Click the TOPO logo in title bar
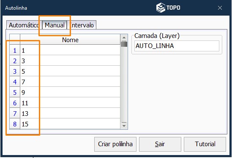The height and width of the screenshot is (158, 232). point(168,8)
